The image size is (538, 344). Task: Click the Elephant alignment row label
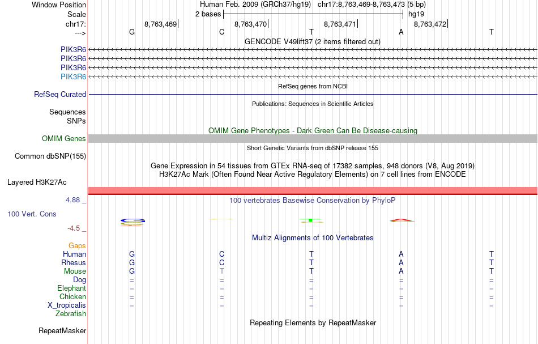[71, 288]
